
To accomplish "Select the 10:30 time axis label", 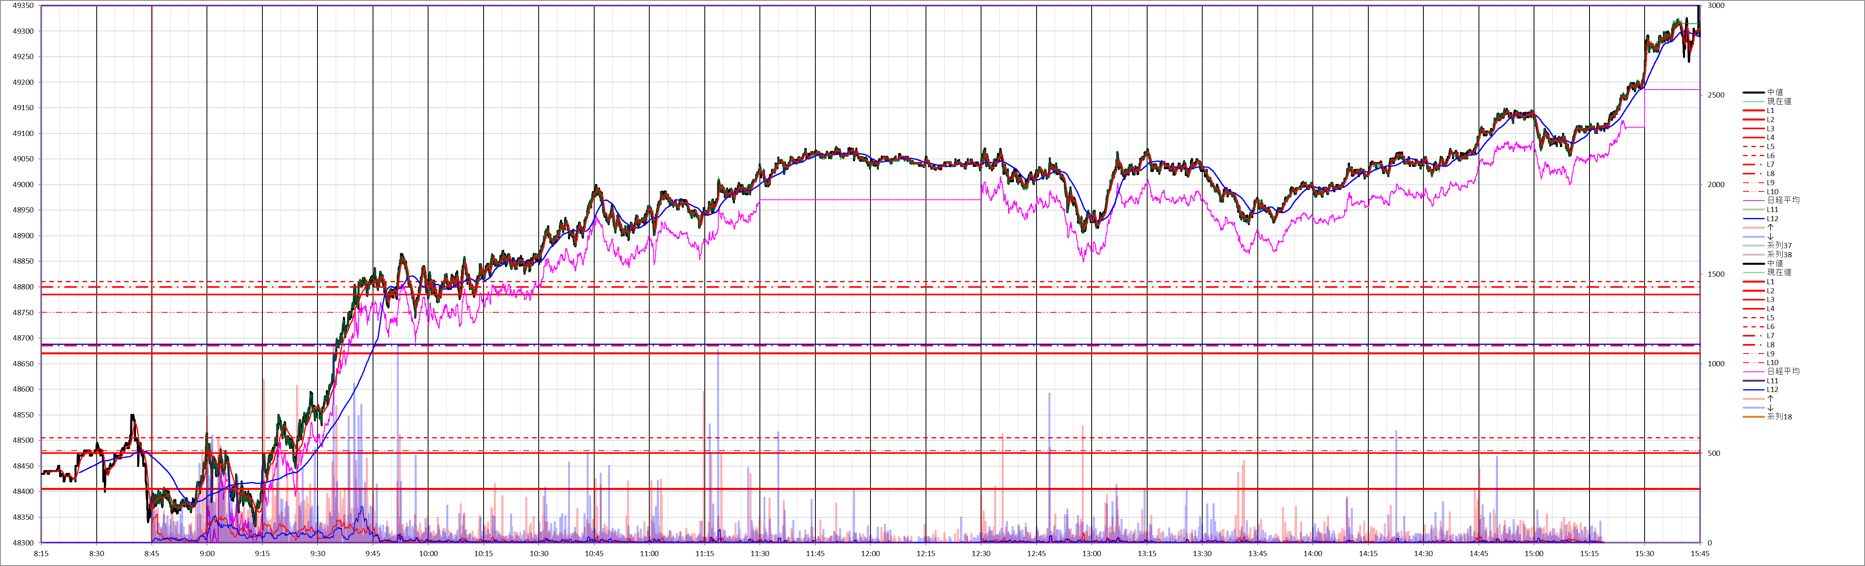I will (539, 554).
